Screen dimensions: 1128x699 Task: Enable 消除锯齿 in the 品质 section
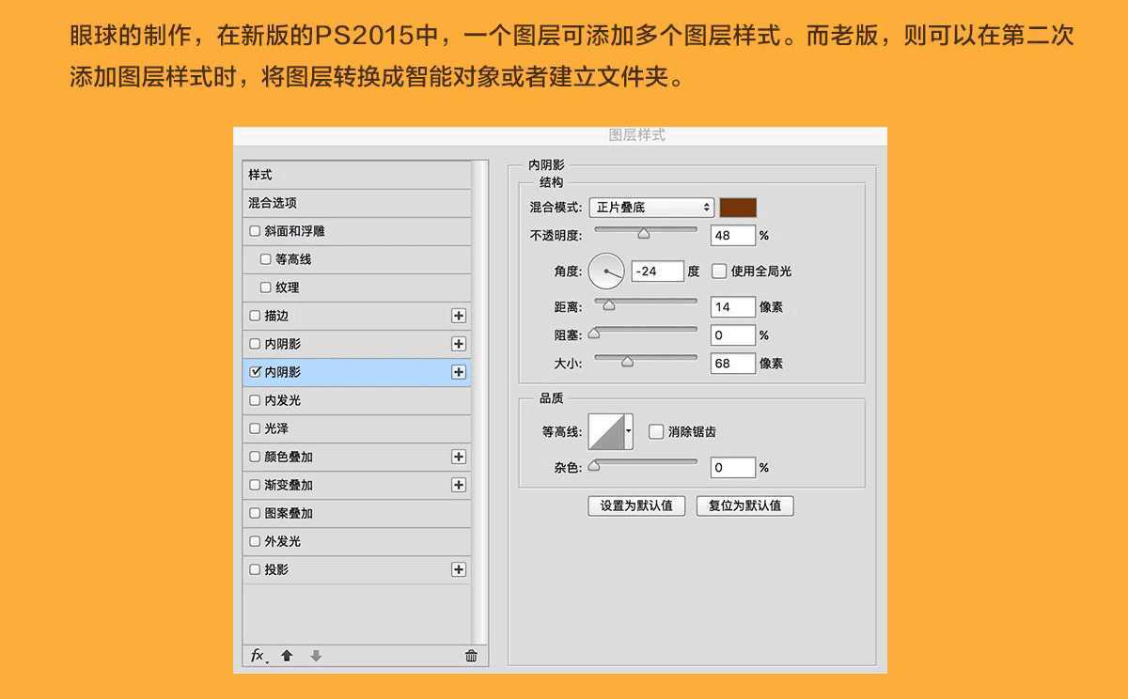[654, 431]
